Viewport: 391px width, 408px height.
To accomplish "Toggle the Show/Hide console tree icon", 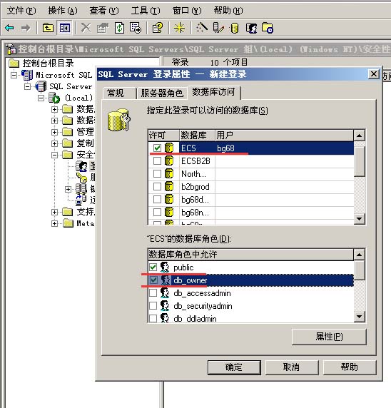I will pos(64,28).
